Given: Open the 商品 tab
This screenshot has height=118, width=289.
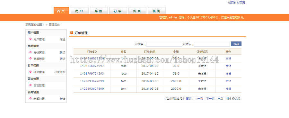Looking at the screenshot, I should pos(99,11).
